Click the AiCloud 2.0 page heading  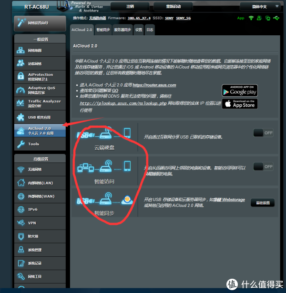(x=85, y=46)
